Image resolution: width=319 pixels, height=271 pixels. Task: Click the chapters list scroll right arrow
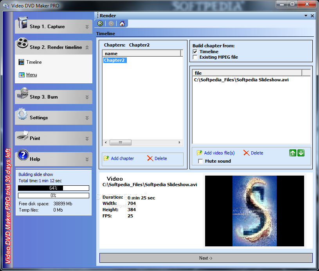(x=179, y=142)
